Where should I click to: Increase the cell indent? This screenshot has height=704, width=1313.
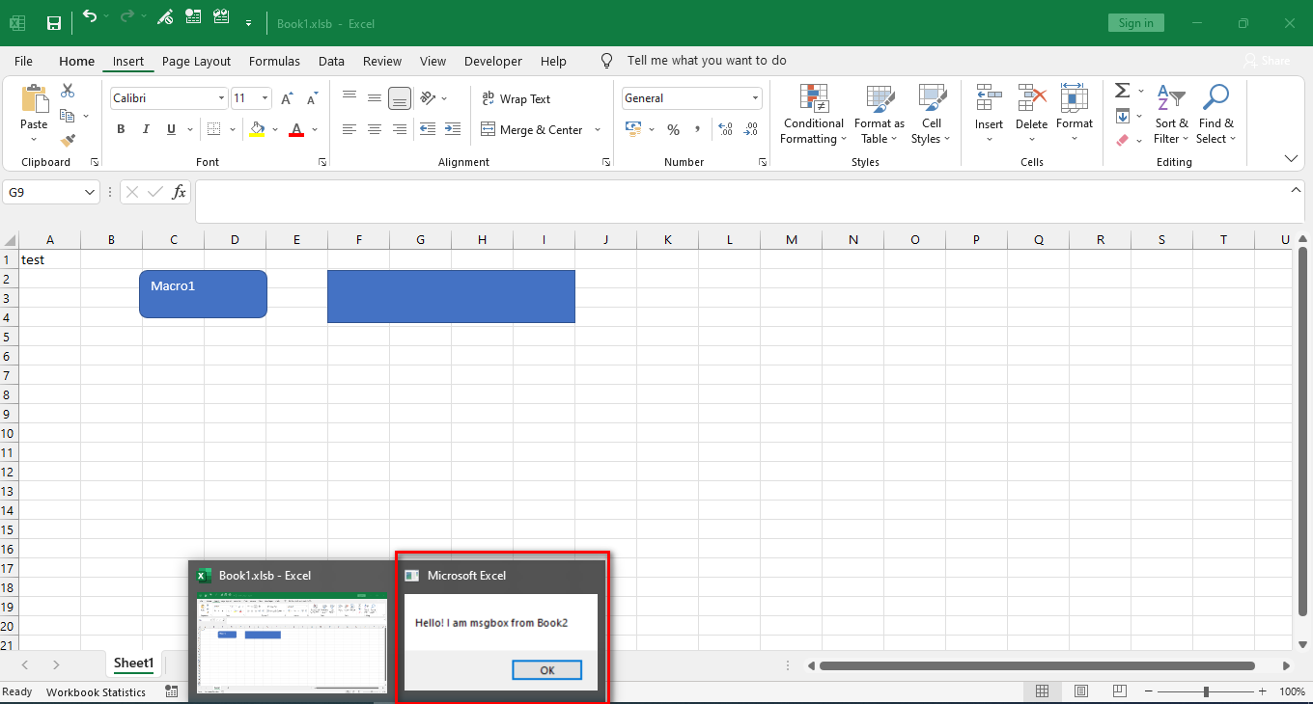(453, 129)
